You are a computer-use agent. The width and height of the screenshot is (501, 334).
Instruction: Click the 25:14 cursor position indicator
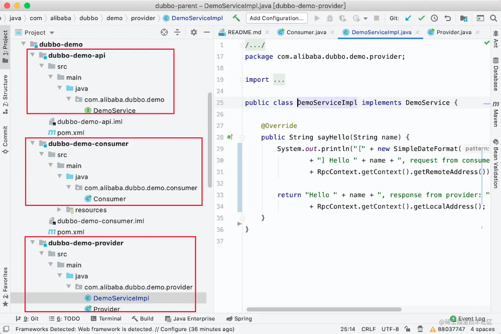point(348,329)
